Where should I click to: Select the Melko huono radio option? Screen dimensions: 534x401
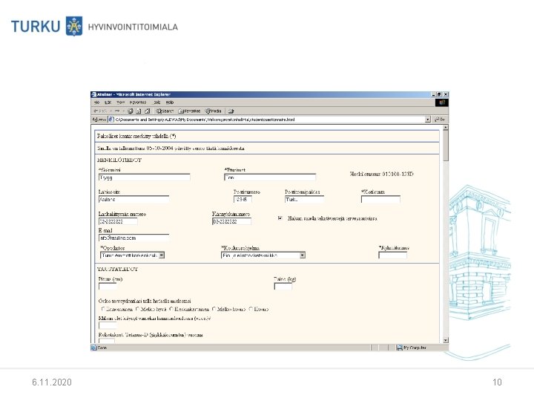[x=214, y=309]
